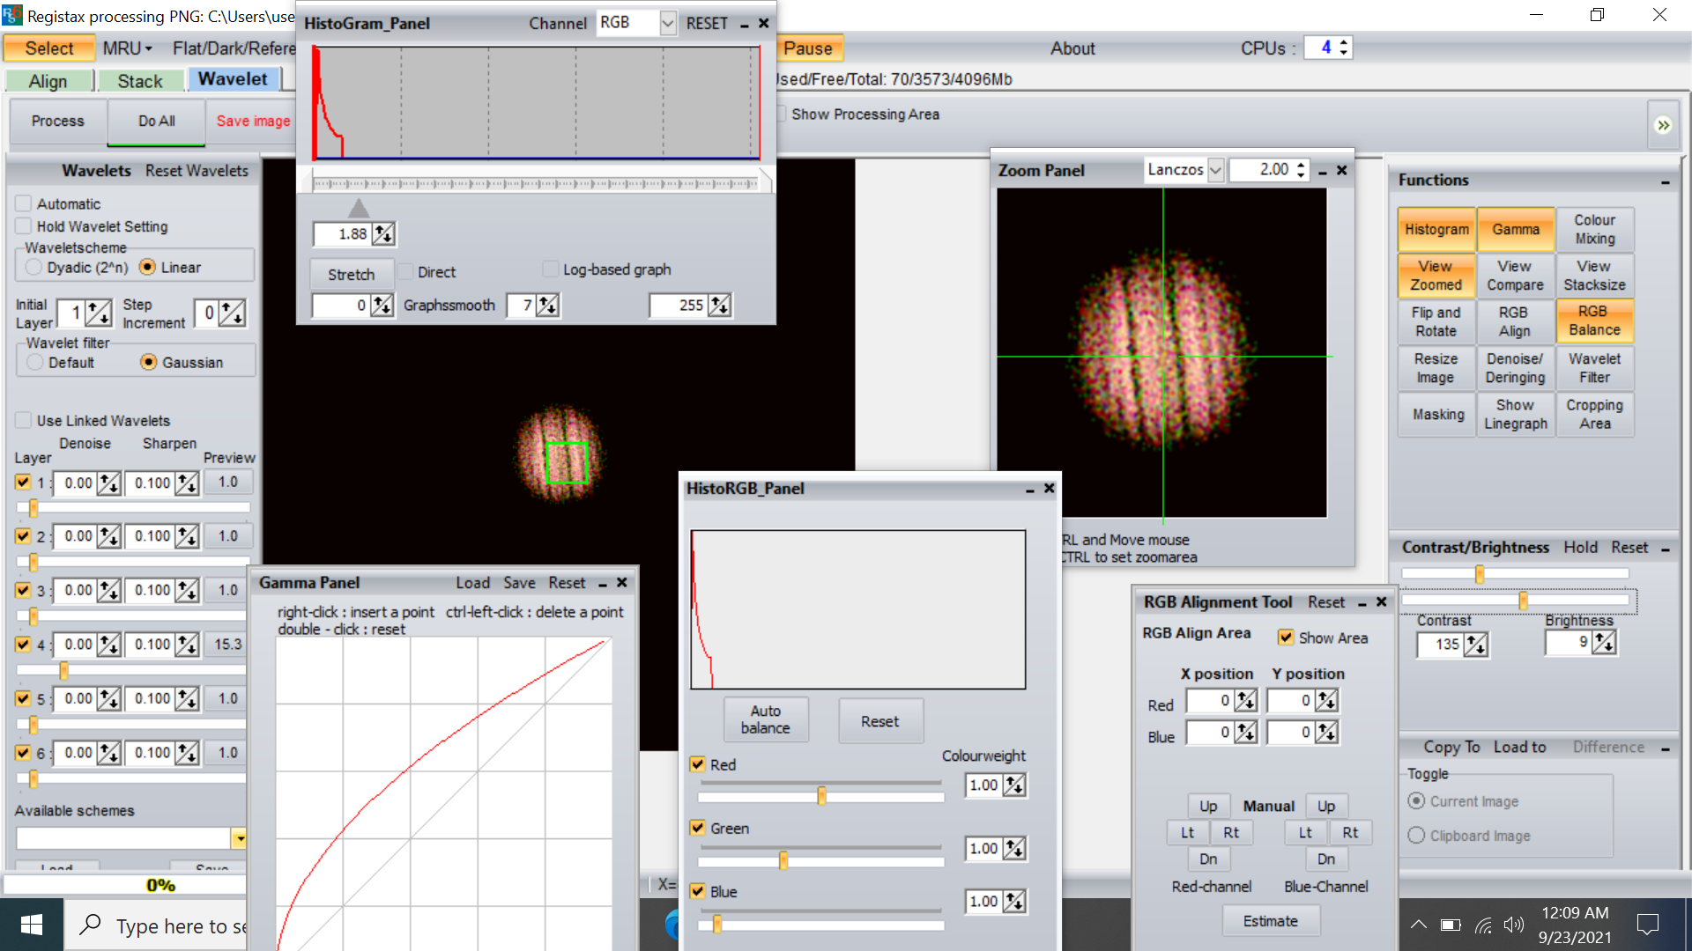Collapse Copy To / Load to panel
The image size is (1692, 951).
1665,748
